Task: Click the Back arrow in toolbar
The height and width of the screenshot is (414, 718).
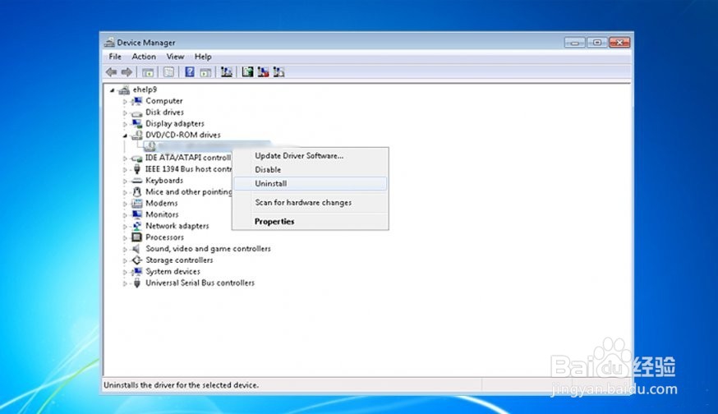Action: [111, 72]
